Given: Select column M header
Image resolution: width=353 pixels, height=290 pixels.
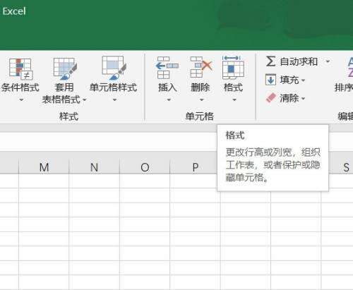Looking at the screenshot, I should point(44,167).
